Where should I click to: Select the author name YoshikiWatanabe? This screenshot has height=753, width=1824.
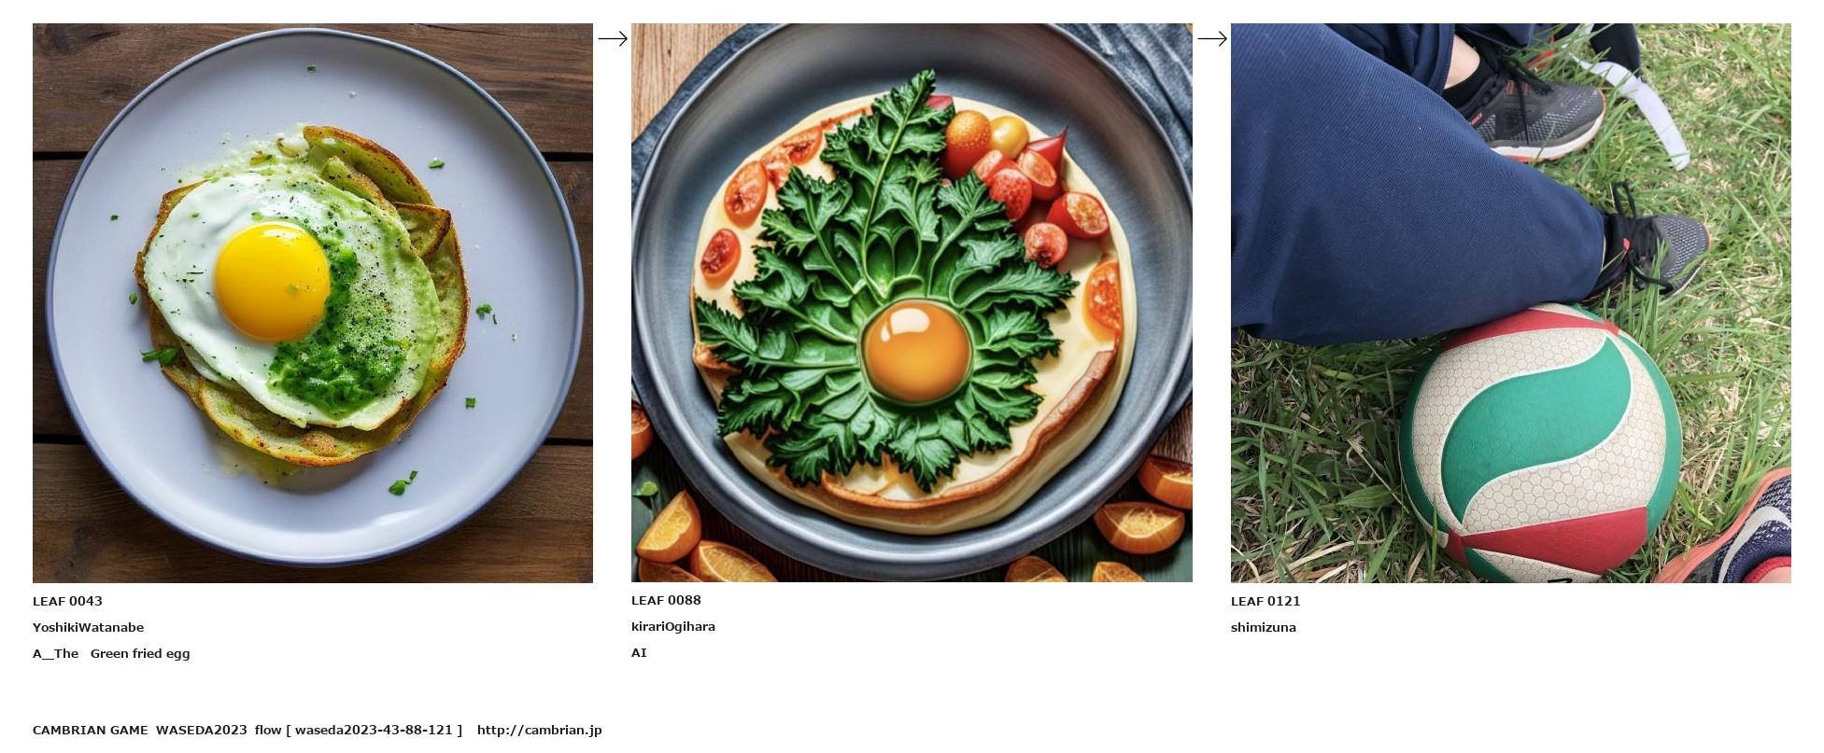coord(88,627)
